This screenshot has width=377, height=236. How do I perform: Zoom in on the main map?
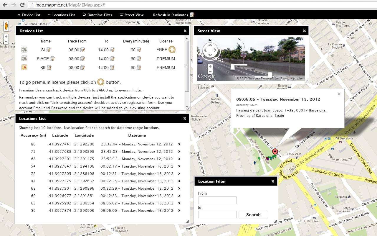pyautogui.click(x=6, y=37)
